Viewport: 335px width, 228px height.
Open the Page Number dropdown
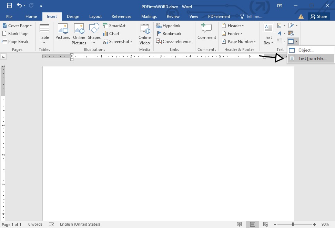point(239,41)
